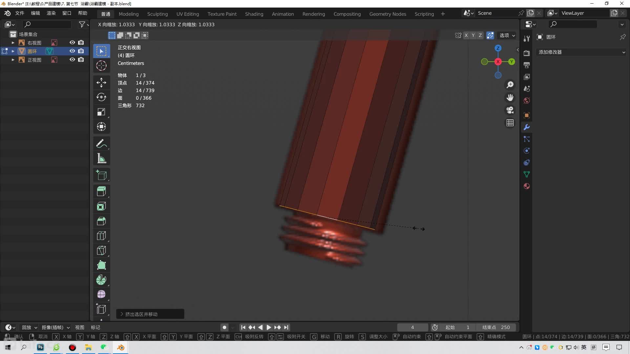Click the 结束点 250 frame field
Viewport: 630px width, 354px height.
click(496, 327)
